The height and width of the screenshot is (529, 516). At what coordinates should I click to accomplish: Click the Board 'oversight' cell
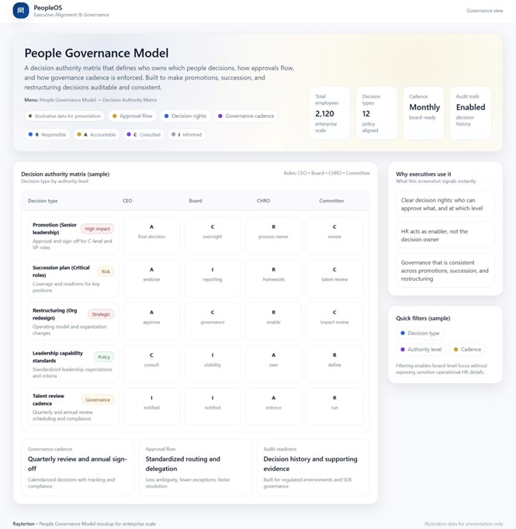(213, 236)
